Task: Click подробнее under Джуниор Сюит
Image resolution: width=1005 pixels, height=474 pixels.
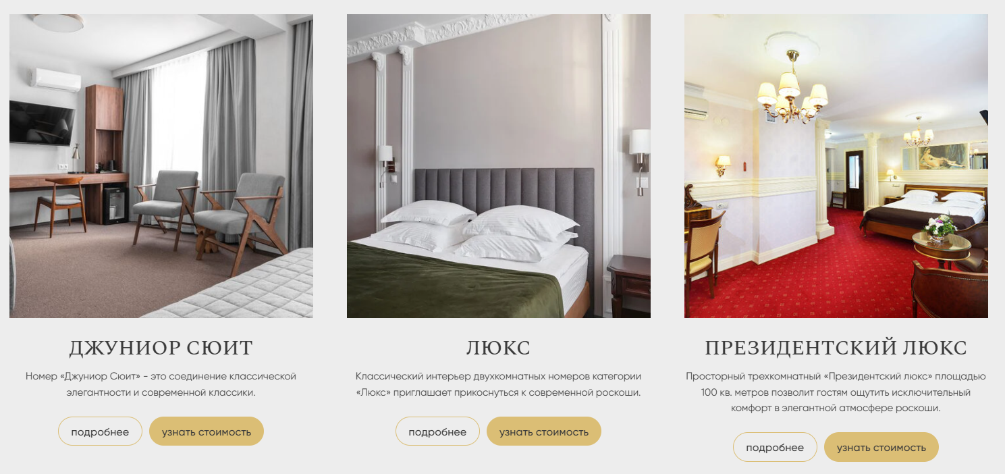Action: [100, 431]
